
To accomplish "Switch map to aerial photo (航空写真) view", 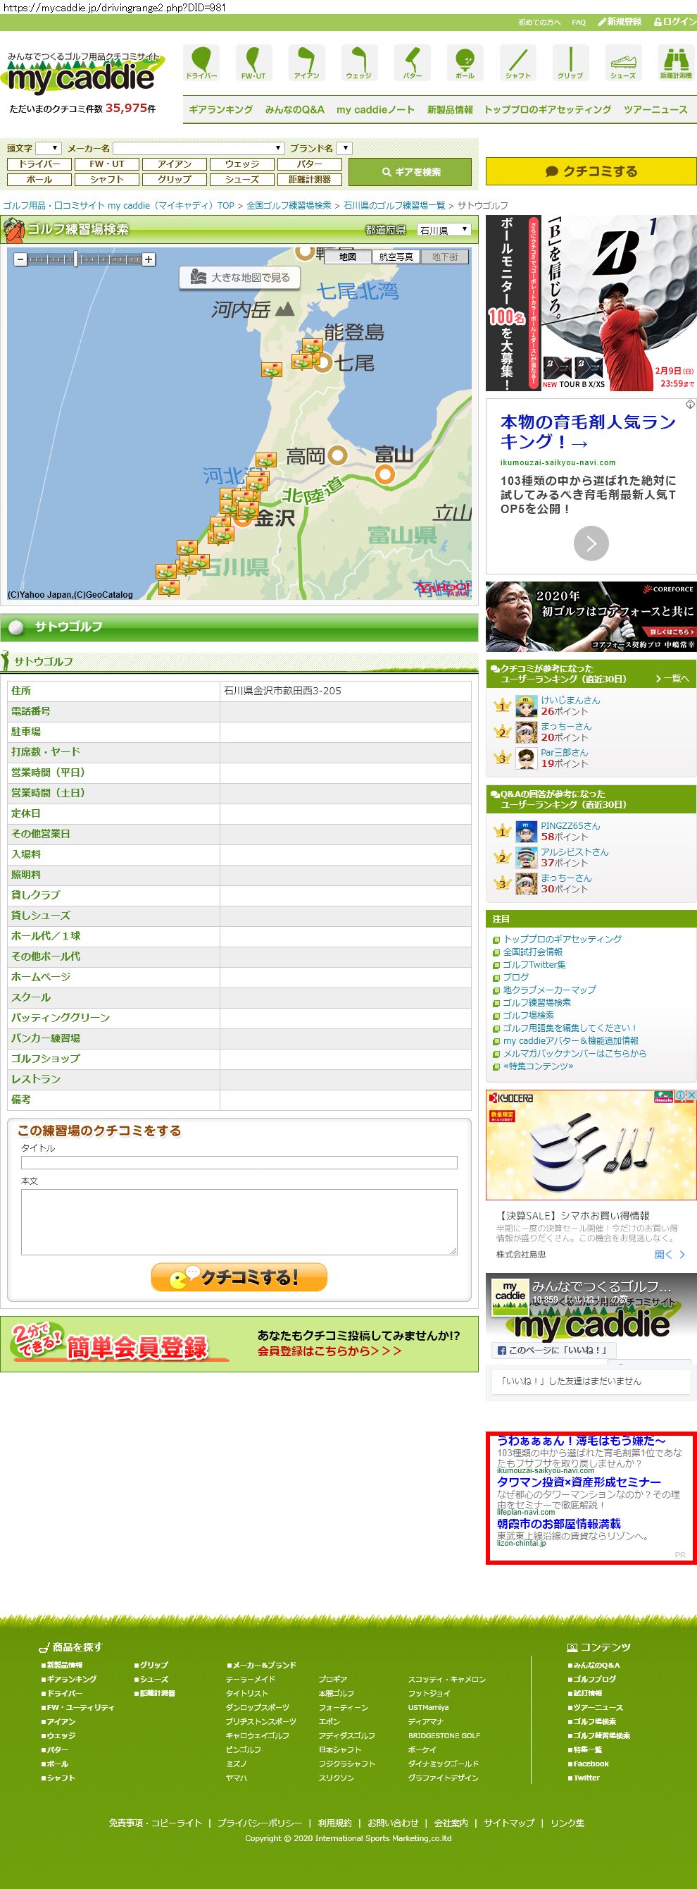I will pos(396,257).
